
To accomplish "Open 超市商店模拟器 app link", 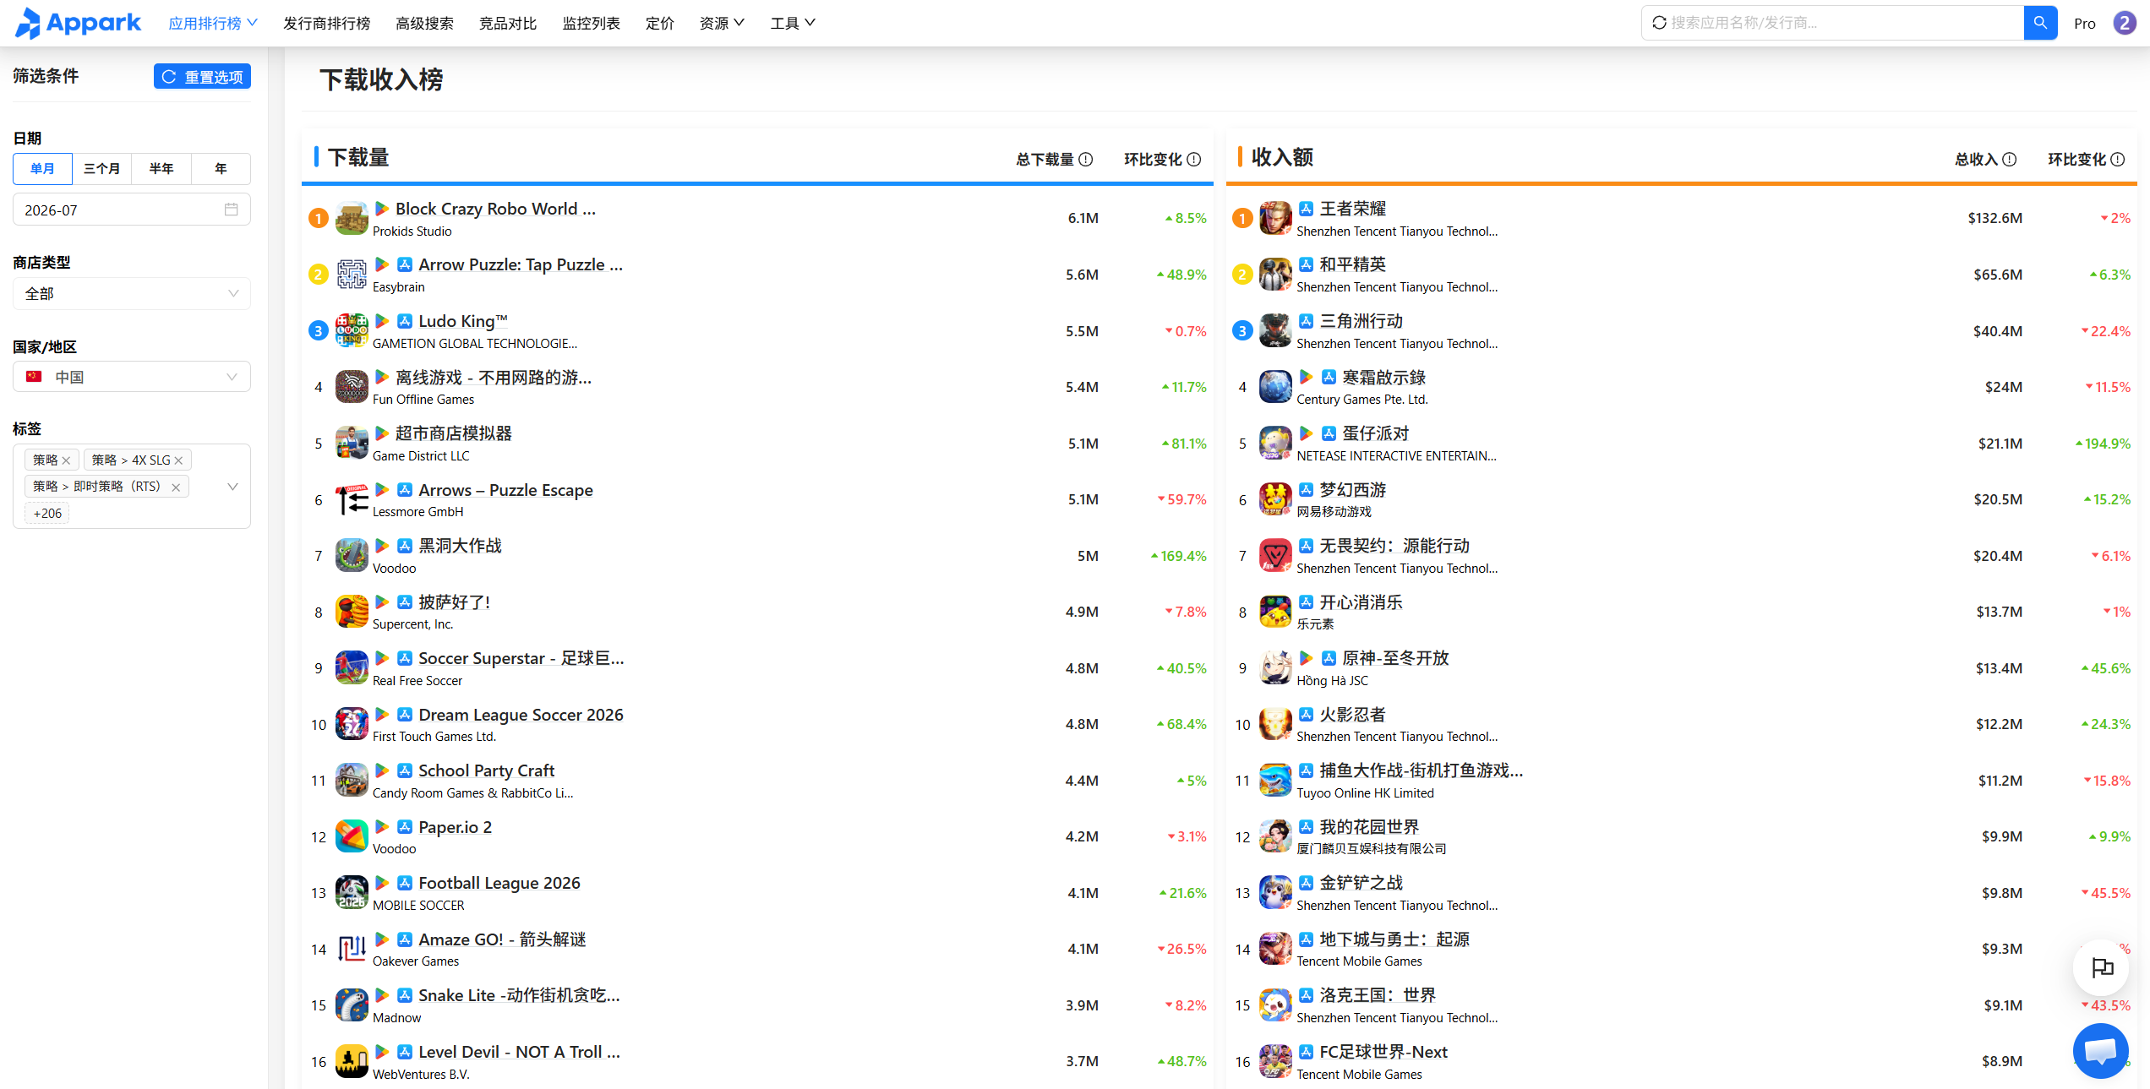I will pos(454,433).
